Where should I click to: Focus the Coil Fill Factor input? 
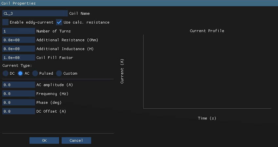[18, 58]
